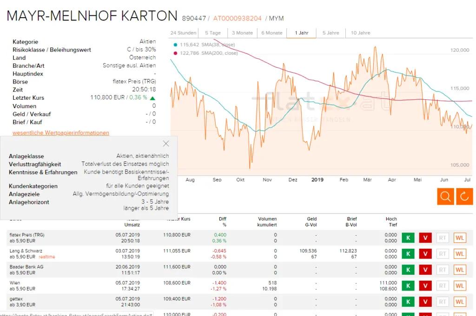
Task: Show the 5 Jahre chart range
Action: coord(331,33)
